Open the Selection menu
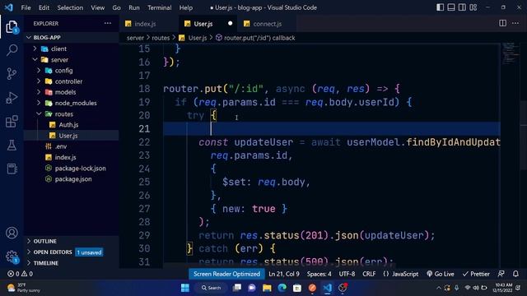Screen dimensions: 527x296 [70, 7]
